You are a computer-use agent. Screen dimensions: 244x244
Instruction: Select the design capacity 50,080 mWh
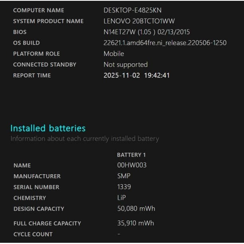[136, 209]
